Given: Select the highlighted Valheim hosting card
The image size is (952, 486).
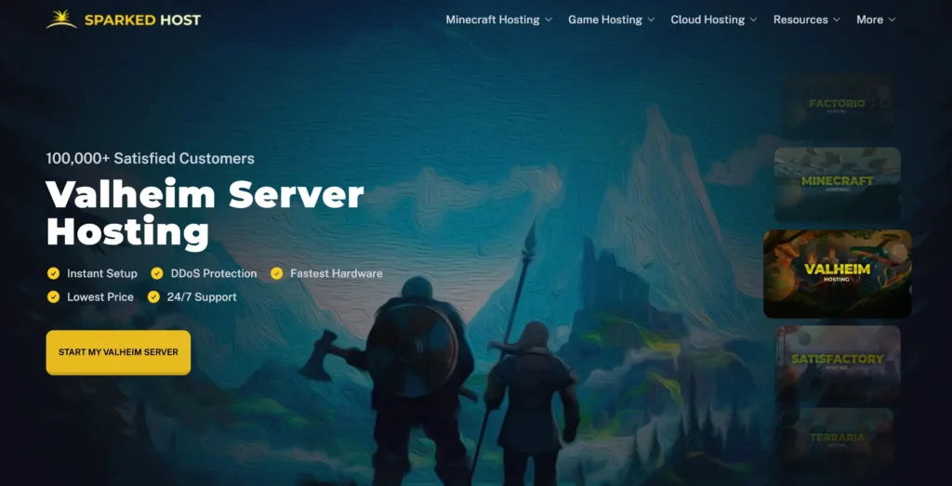Looking at the screenshot, I should (x=837, y=273).
